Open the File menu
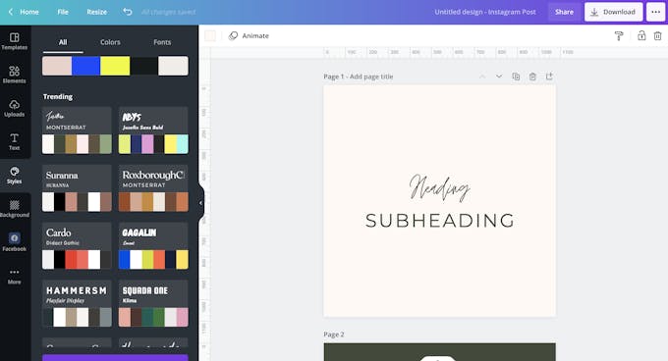Viewport: 668px width, 361px height. click(x=63, y=12)
